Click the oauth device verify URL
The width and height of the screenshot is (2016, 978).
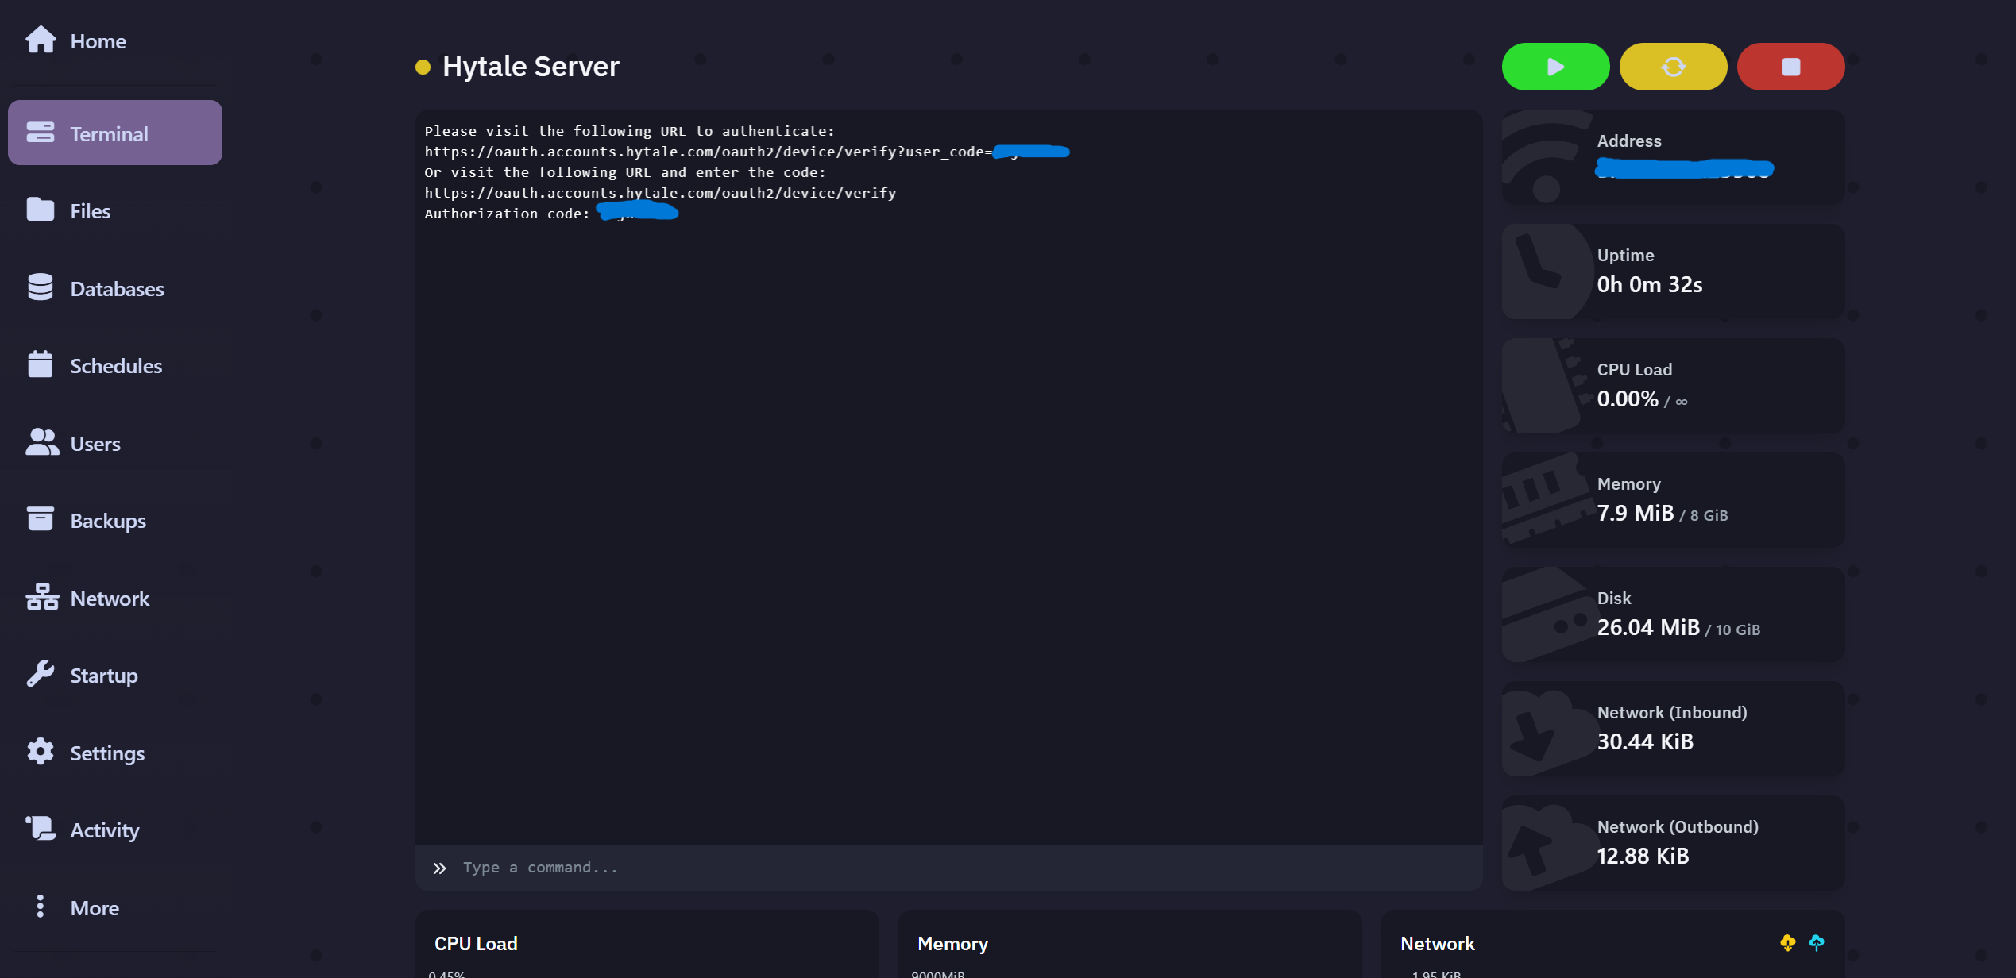pos(659,193)
